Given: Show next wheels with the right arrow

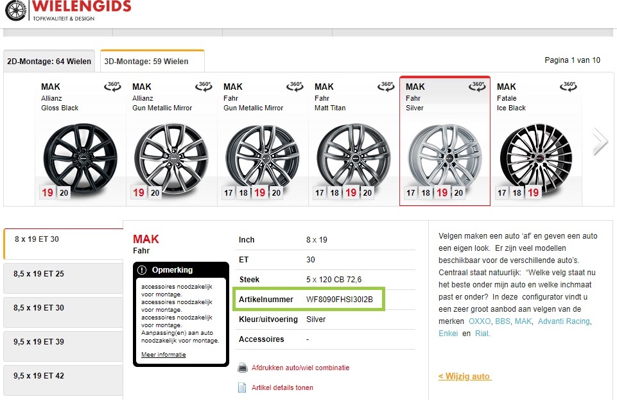Looking at the screenshot, I should tap(600, 142).
